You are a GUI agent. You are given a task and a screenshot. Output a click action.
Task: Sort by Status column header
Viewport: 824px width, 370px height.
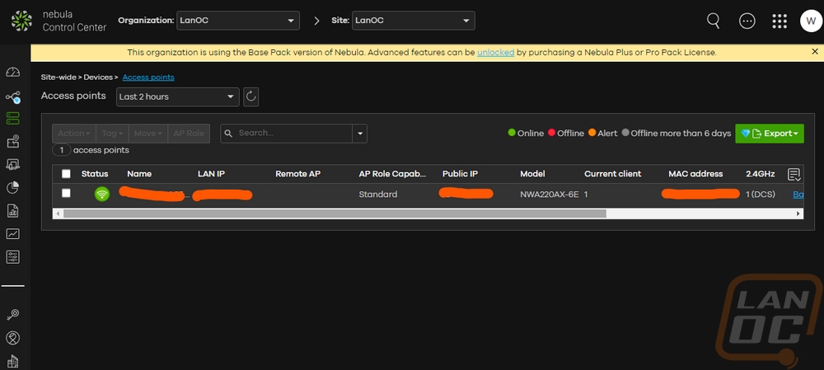(x=95, y=173)
